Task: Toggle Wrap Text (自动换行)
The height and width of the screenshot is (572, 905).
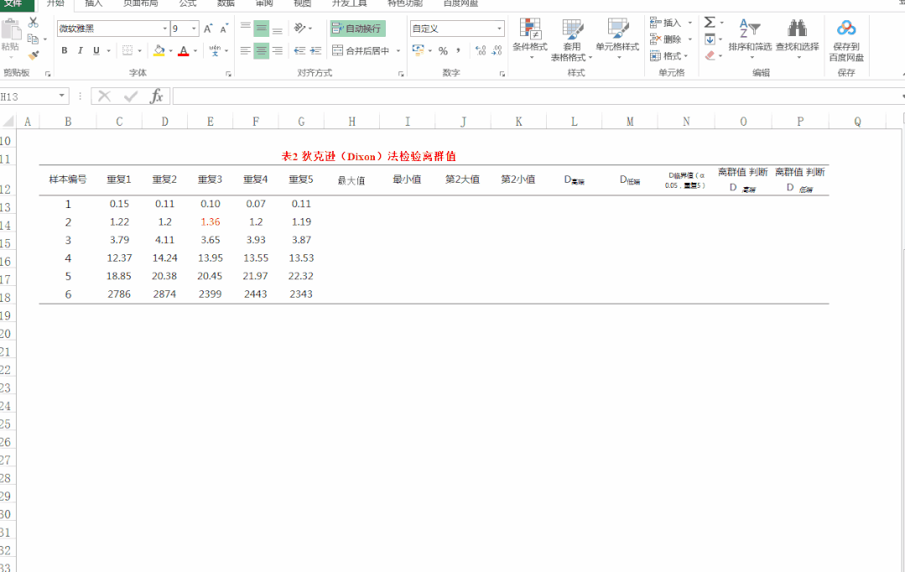Action: click(357, 29)
